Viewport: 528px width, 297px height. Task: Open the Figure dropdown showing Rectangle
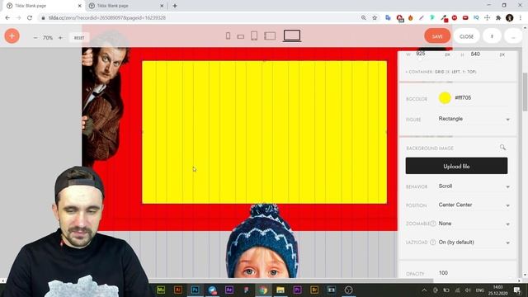tap(474, 119)
